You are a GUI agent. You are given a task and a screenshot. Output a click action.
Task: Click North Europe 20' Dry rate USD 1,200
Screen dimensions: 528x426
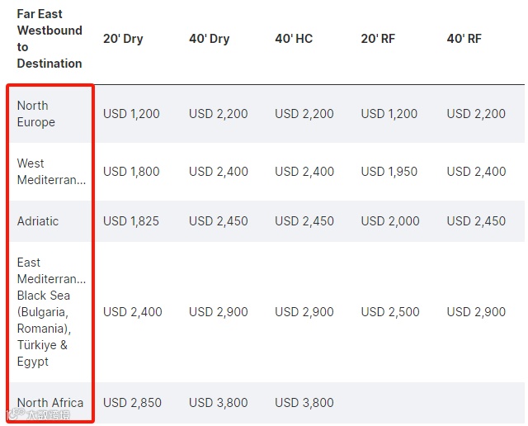[x=131, y=114]
